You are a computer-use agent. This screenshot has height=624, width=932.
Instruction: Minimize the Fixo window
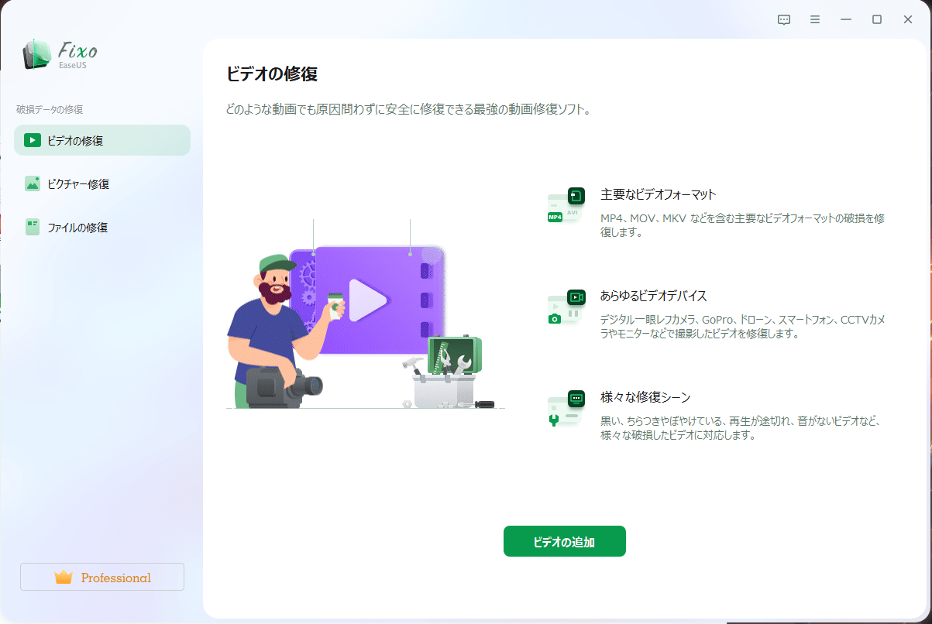click(846, 19)
